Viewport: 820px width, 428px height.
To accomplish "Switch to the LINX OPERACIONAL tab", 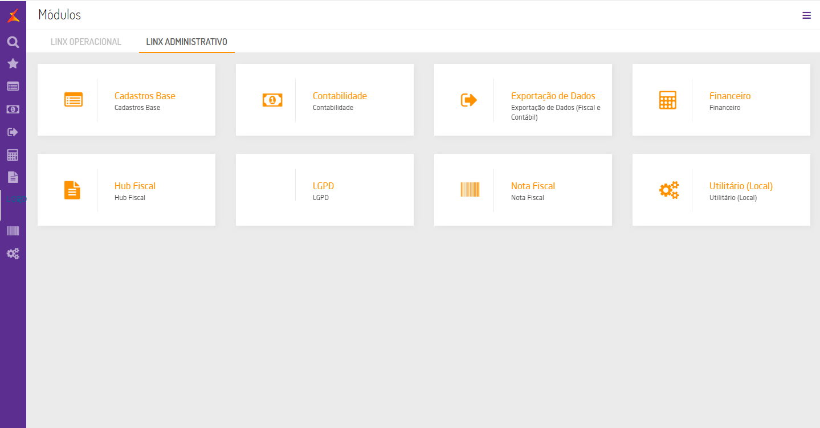I will pos(86,42).
